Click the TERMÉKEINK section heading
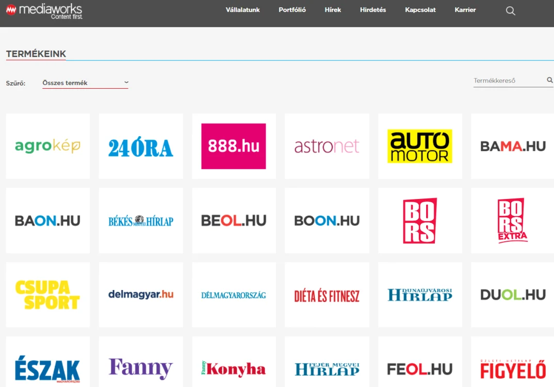This screenshot has width=554, height=387. (36, 54)
